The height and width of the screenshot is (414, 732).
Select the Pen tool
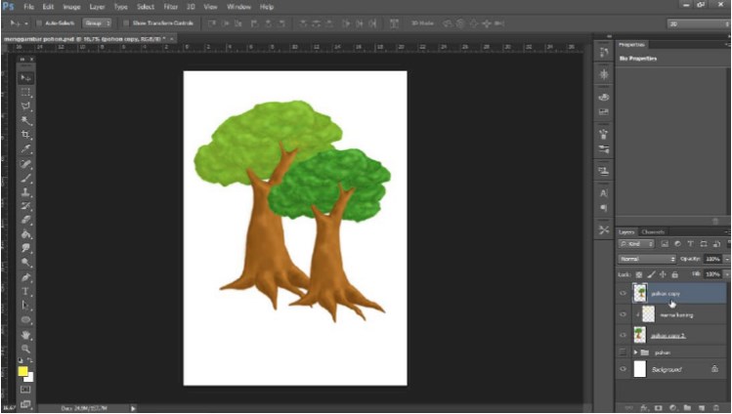click(x=26, y=277)
